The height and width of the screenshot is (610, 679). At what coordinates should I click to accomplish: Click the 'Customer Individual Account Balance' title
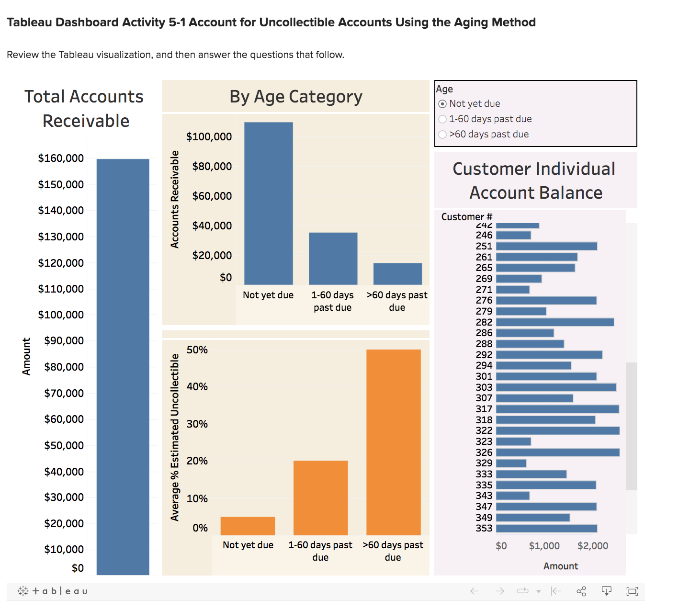534,181
